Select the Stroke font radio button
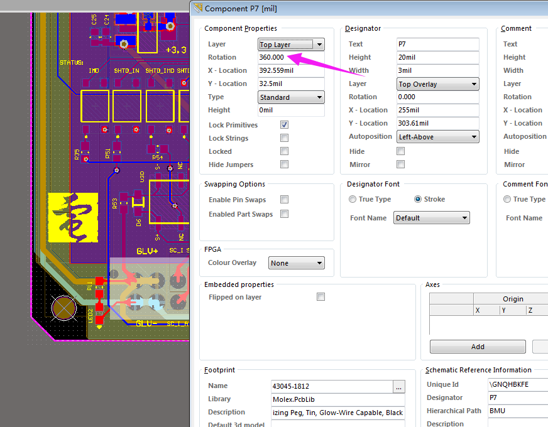Viewport: 548px width, 427px height. [x=418, y=199]
